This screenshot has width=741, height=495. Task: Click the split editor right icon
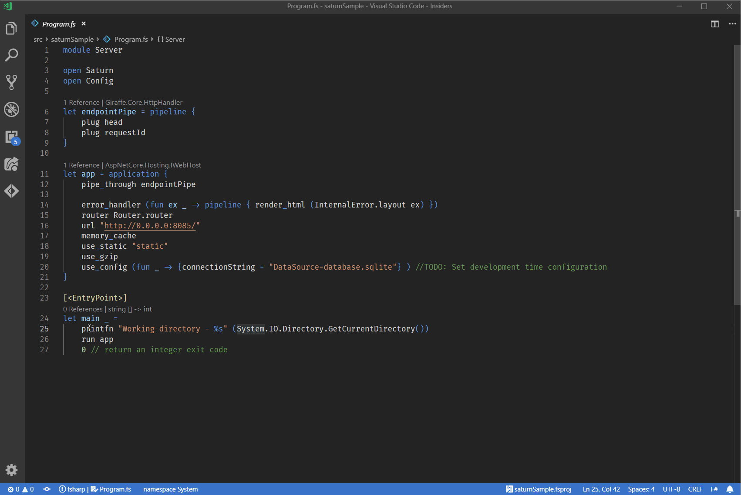click(x=714, y=24)
